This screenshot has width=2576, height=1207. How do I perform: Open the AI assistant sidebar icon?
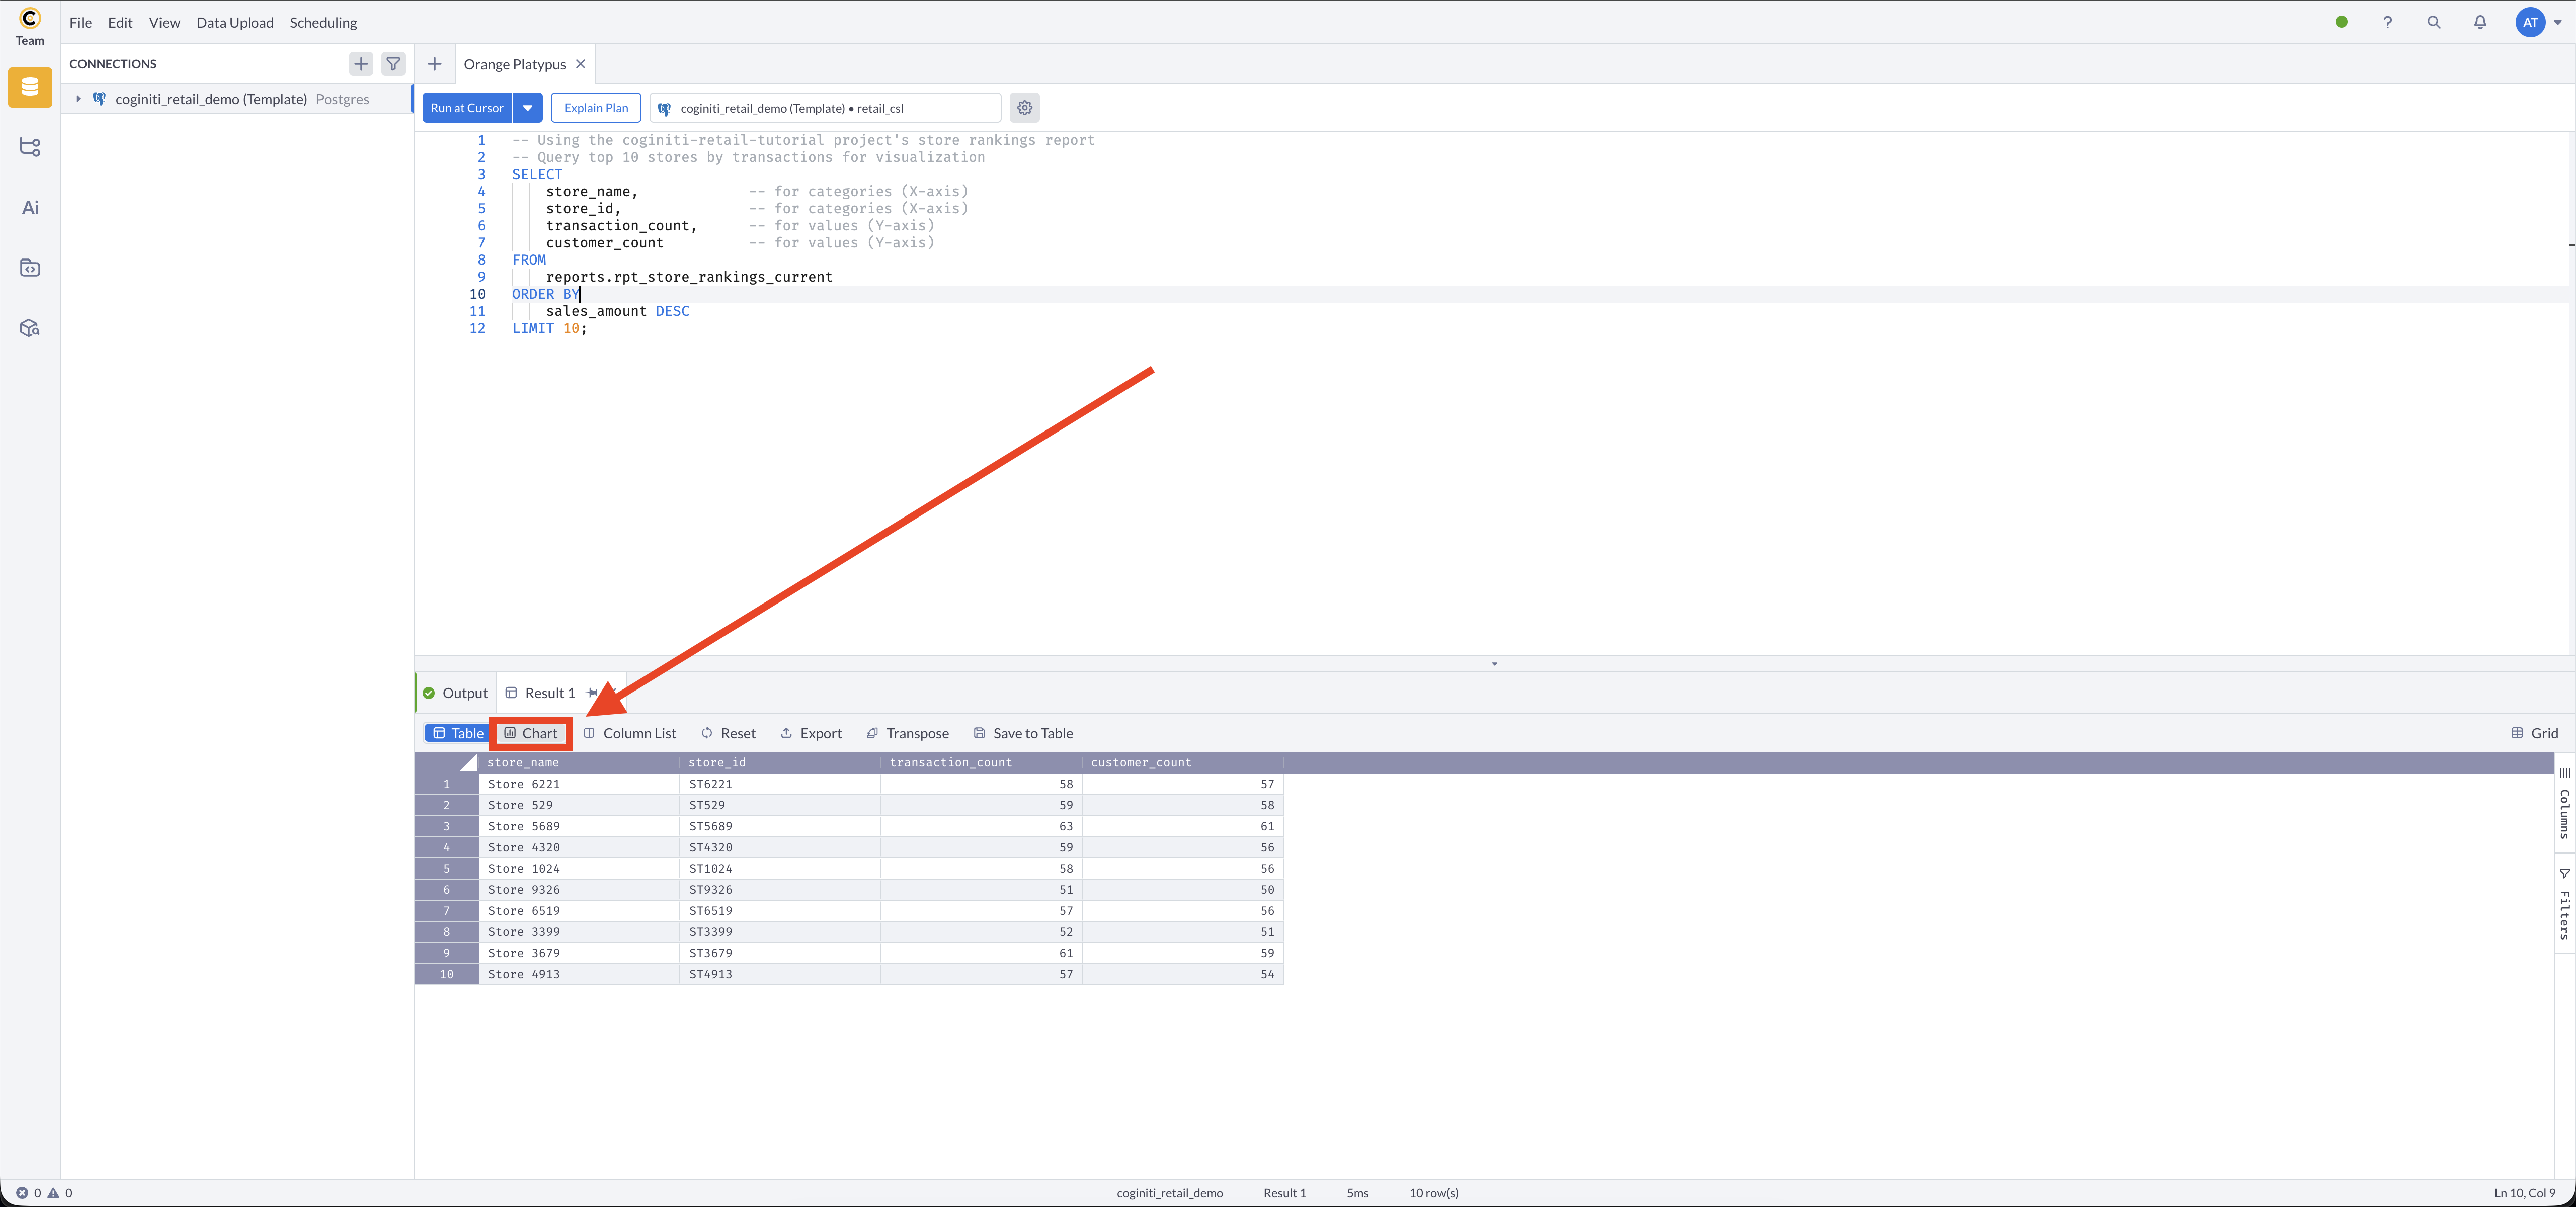[30, 208]
